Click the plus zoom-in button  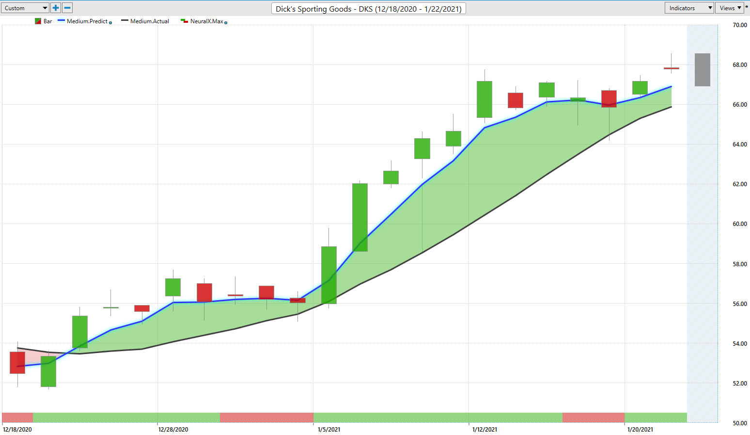[x=56, y=8]
